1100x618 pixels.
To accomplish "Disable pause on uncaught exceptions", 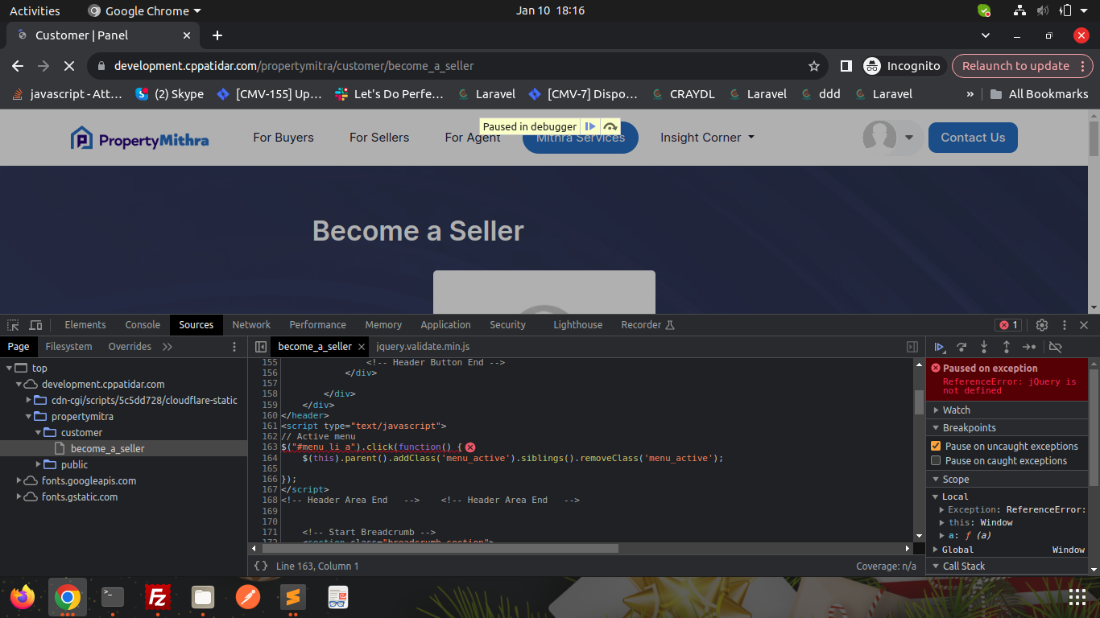I will click(x=936, y=446).
